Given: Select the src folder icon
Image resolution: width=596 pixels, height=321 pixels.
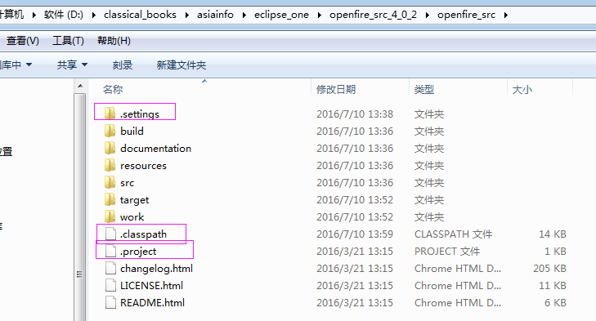Looking at the screenshot, I should point(110,182).
